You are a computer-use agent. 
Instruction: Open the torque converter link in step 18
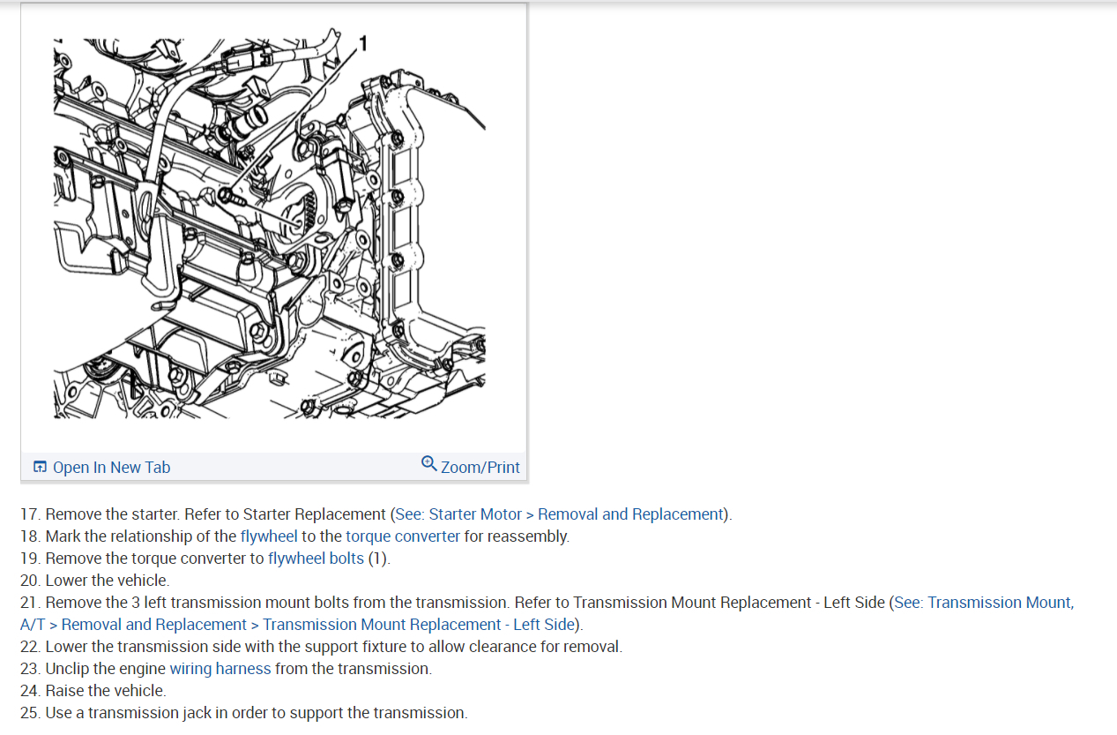click(403, 536)
